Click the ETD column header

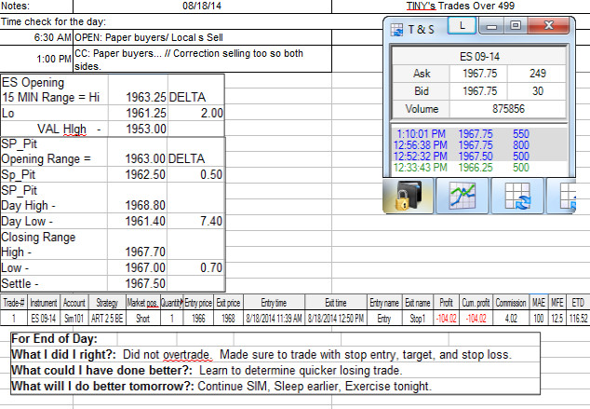tap(578, 303)
